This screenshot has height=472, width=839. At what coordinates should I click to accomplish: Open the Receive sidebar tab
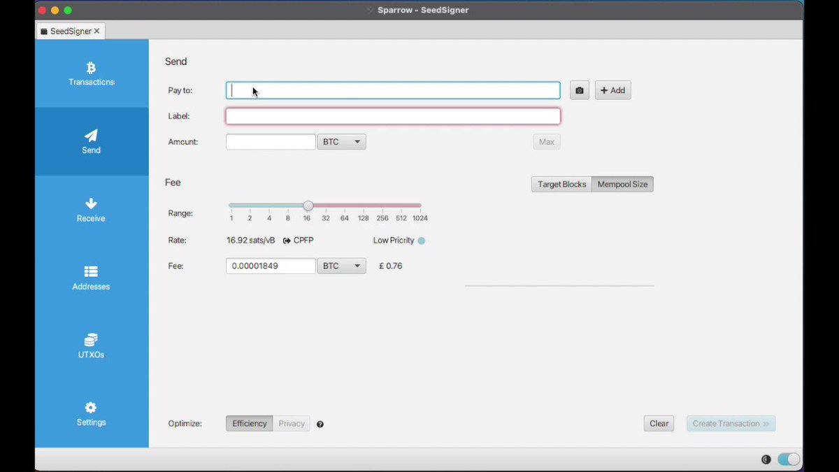pos(92,210)
